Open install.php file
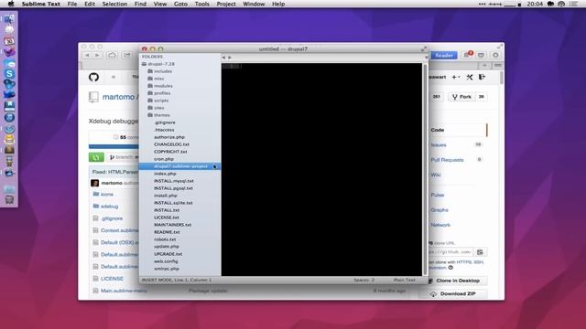This screenshot has height=329, width=586. tap(166, 196)
